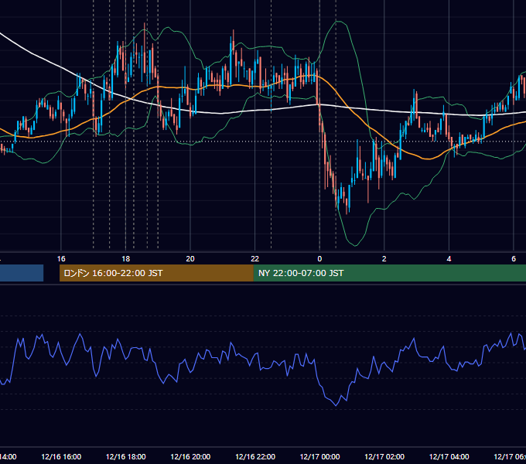Click hour label 20 on upper axis

[x=190, y=259]
